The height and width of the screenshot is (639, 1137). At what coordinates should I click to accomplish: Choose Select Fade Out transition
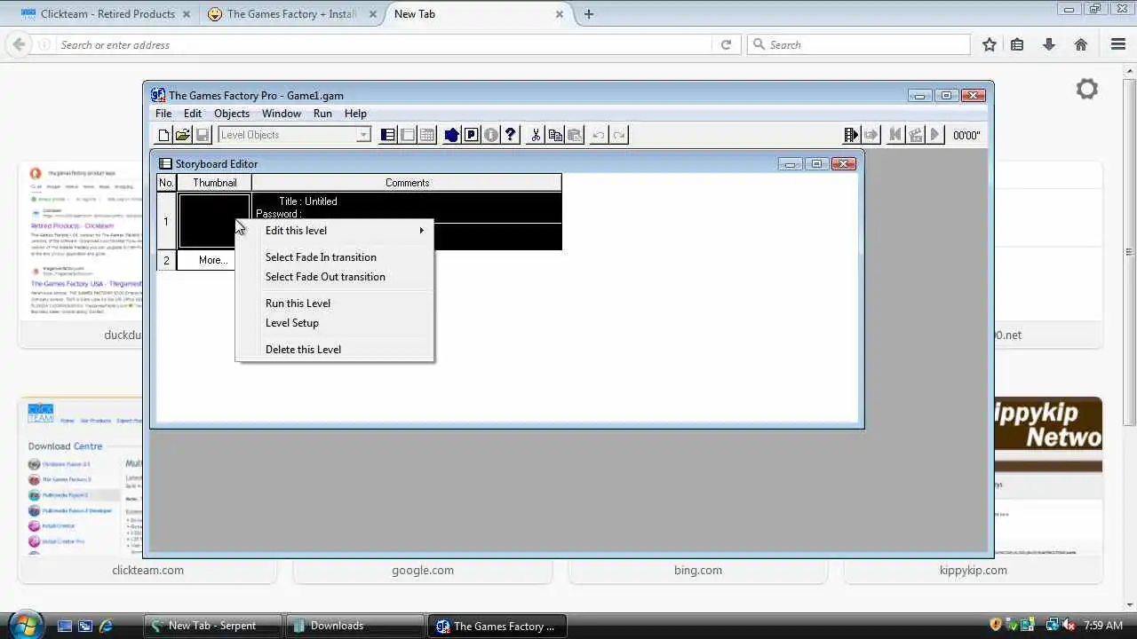click(x=335, y=277)
